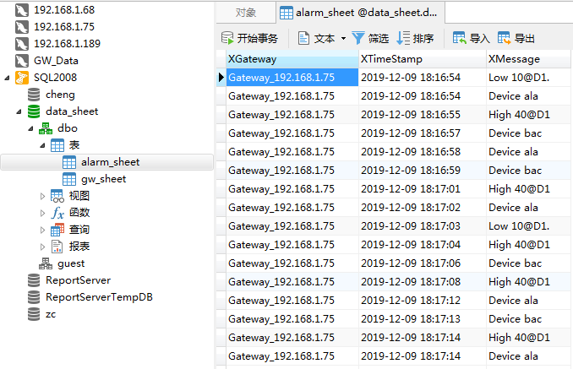The image size is (573, 369).
Task: Click the 192.168.1.75 connection icon
Action: (x=22, y=27)
